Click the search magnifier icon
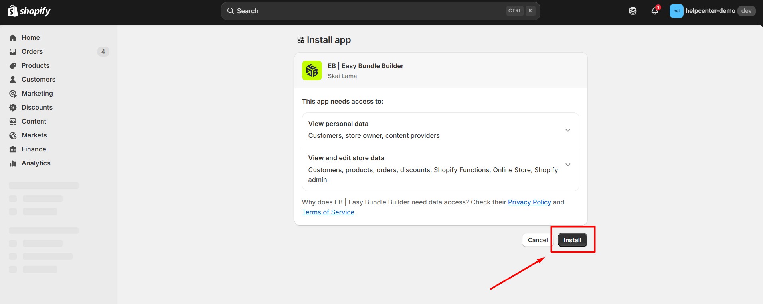The width and height of the screenshot is (763, 304). [231, 11]
